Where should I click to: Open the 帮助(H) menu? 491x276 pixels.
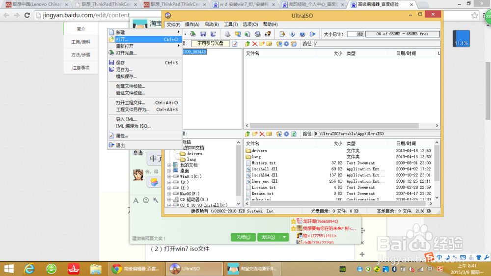pyautogui.click(x=270, y=25)
